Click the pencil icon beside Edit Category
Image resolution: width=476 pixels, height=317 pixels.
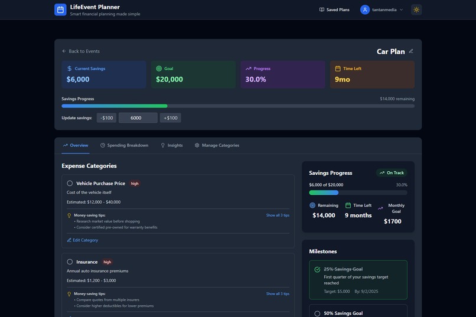[69, 240]
